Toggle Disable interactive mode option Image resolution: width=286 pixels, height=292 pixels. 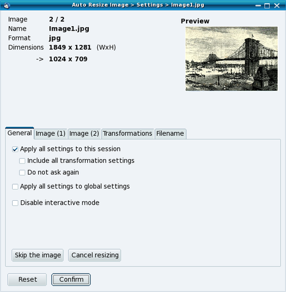[x=15, y=203]
